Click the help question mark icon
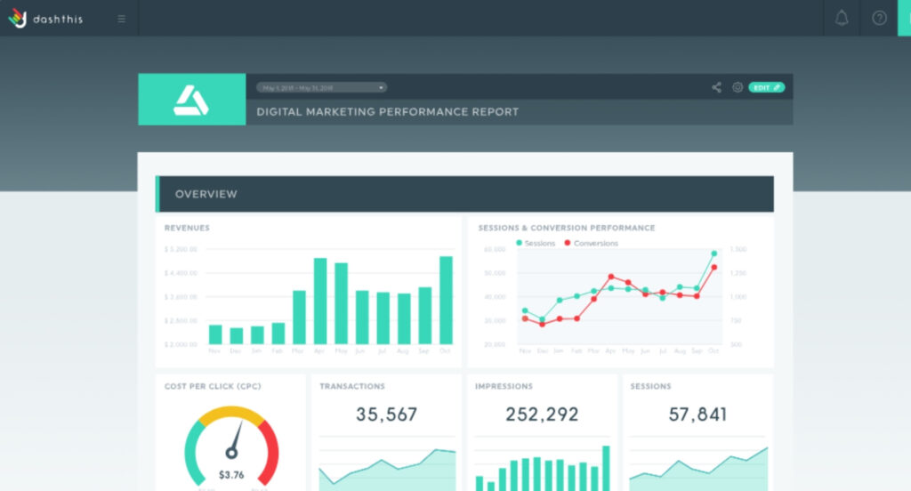The height and width of the screenshot is (491, 911). tap(879, 19)
